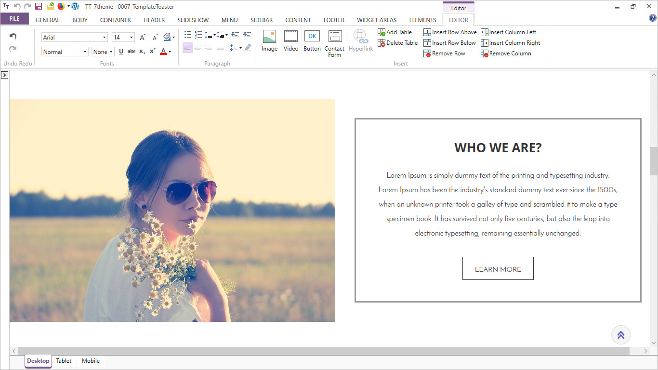Open the WordPress preview icon
The image size is (658, 370).
pyautogui.click(x=75, y=6)
